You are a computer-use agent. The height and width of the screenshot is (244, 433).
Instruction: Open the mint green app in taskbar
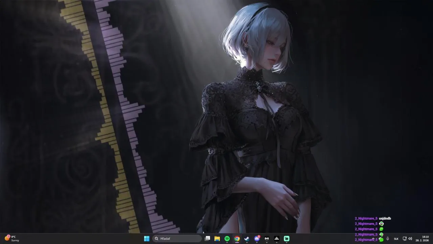click(x=287, y=239)
